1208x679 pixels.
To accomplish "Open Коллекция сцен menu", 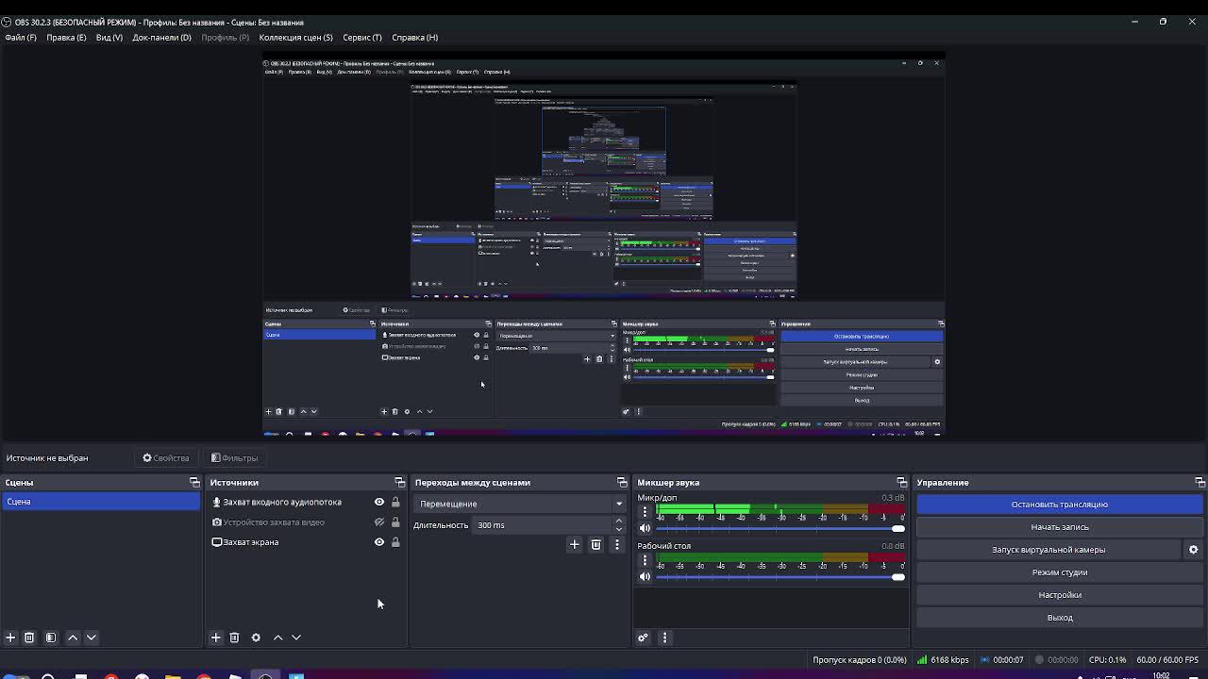I will pos(295,38).
